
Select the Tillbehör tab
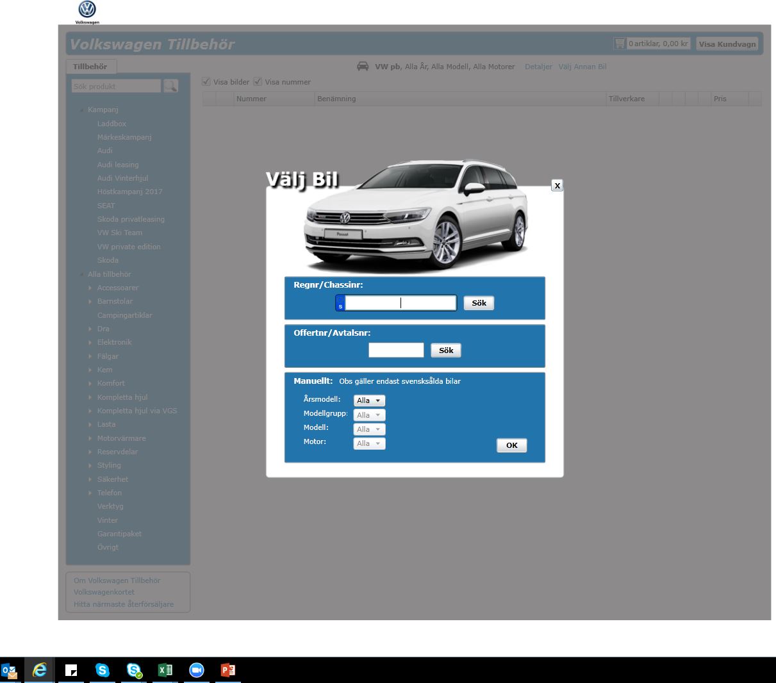coord(90,67)
